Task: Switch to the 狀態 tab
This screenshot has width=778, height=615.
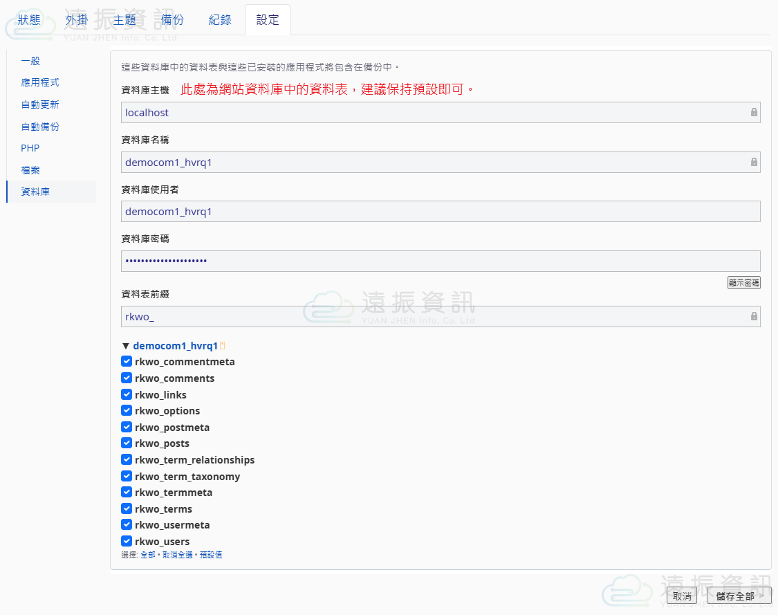Action: pos(29,20)
